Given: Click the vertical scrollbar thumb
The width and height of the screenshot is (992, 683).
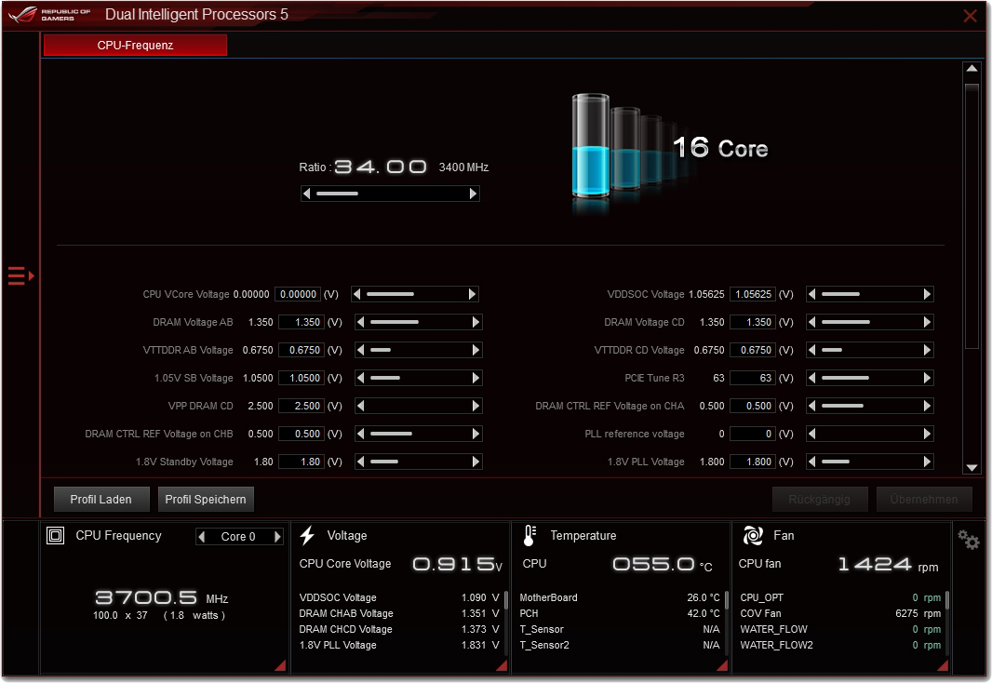Looking at the screenshot, I should (972, 215).
